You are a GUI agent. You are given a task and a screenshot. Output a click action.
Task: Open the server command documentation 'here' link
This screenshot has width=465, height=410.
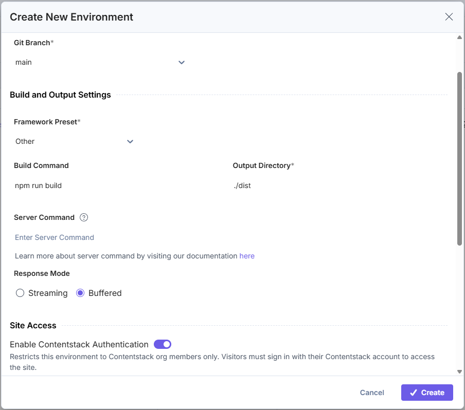(247, 256)
